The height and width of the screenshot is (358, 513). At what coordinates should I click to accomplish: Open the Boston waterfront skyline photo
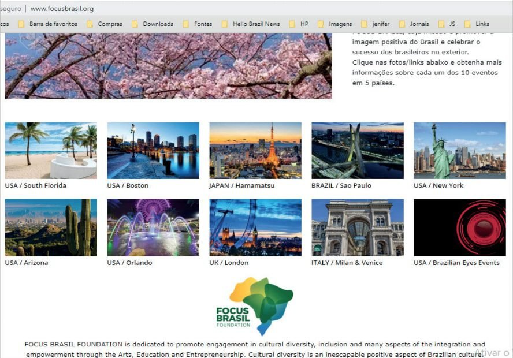[x=153, y=150]
